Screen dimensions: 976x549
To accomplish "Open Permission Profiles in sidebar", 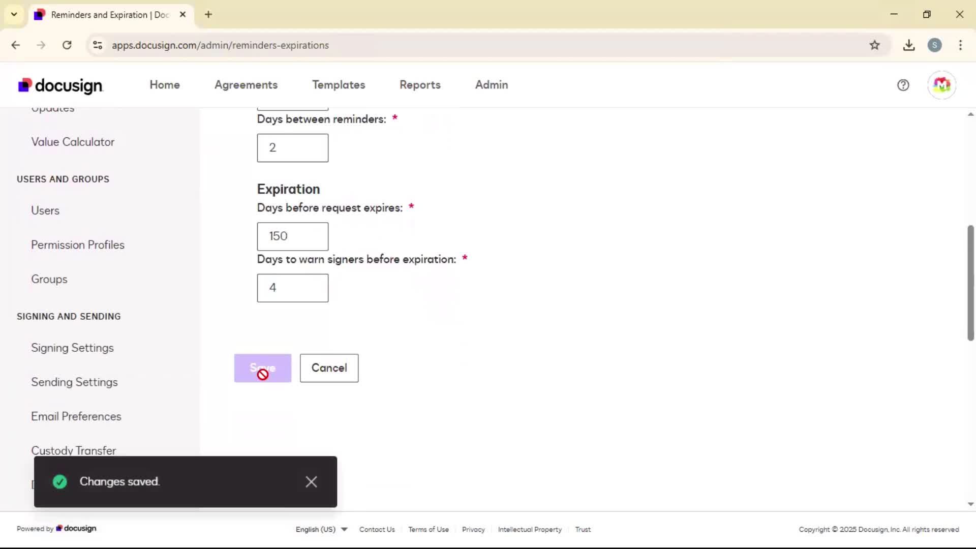I will 78,245.
